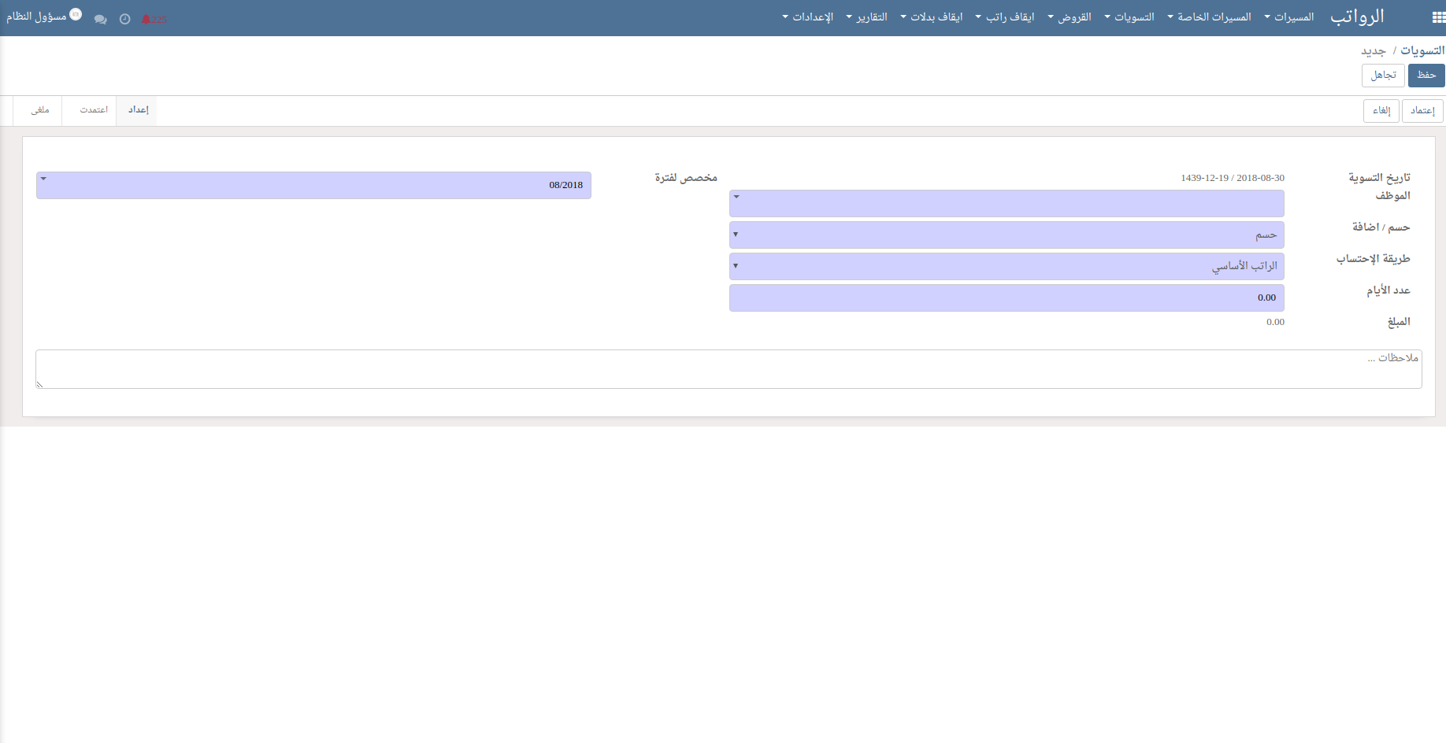This screenshot has width=1446, height=743.
Task: Open the التقارير reports menu
Action: point(867,17)
